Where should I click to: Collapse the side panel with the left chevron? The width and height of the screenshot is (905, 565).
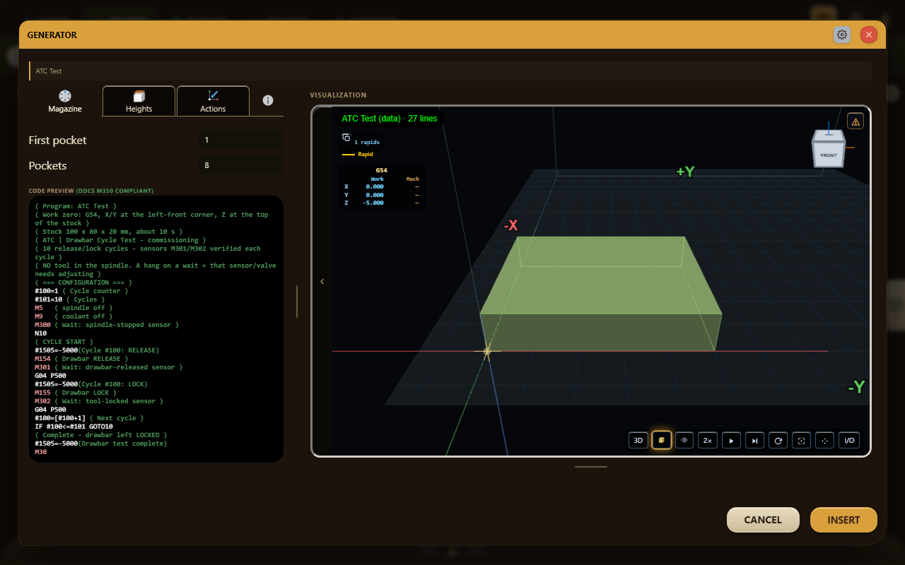322,281
